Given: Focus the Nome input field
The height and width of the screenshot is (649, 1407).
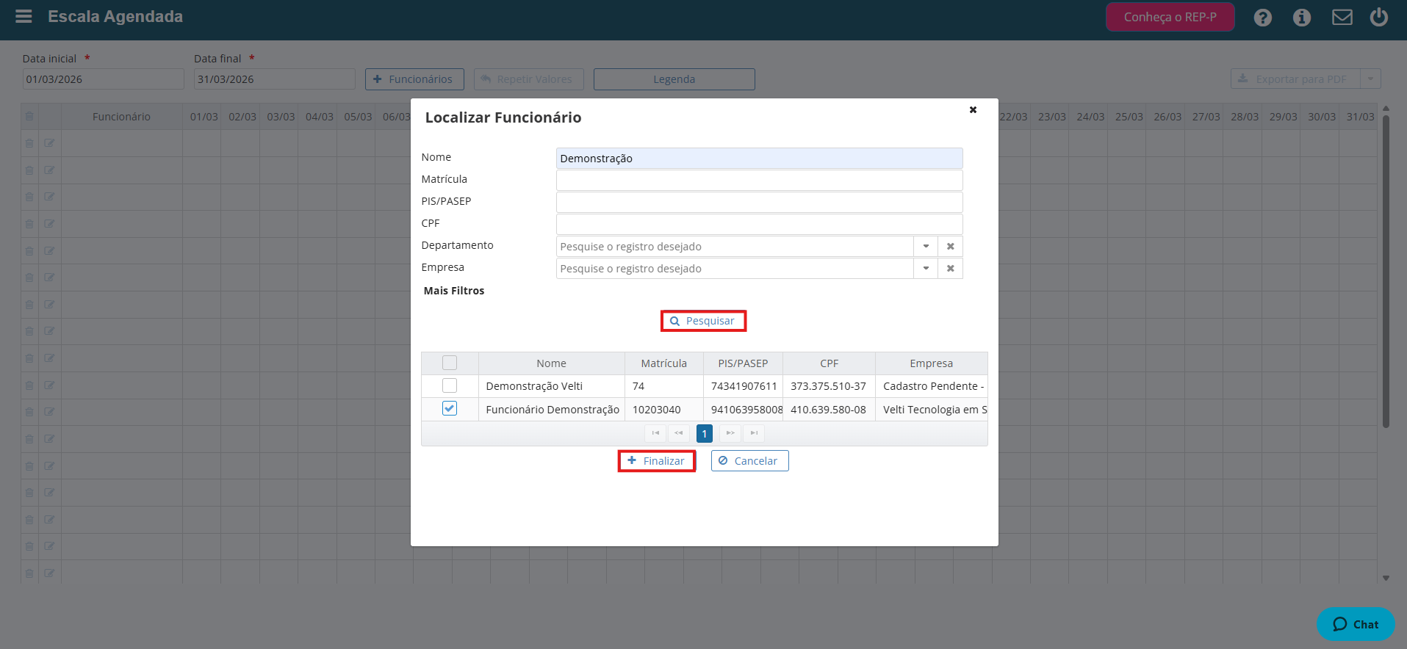Looking at the screenshot, I should [x=759, y=159].
